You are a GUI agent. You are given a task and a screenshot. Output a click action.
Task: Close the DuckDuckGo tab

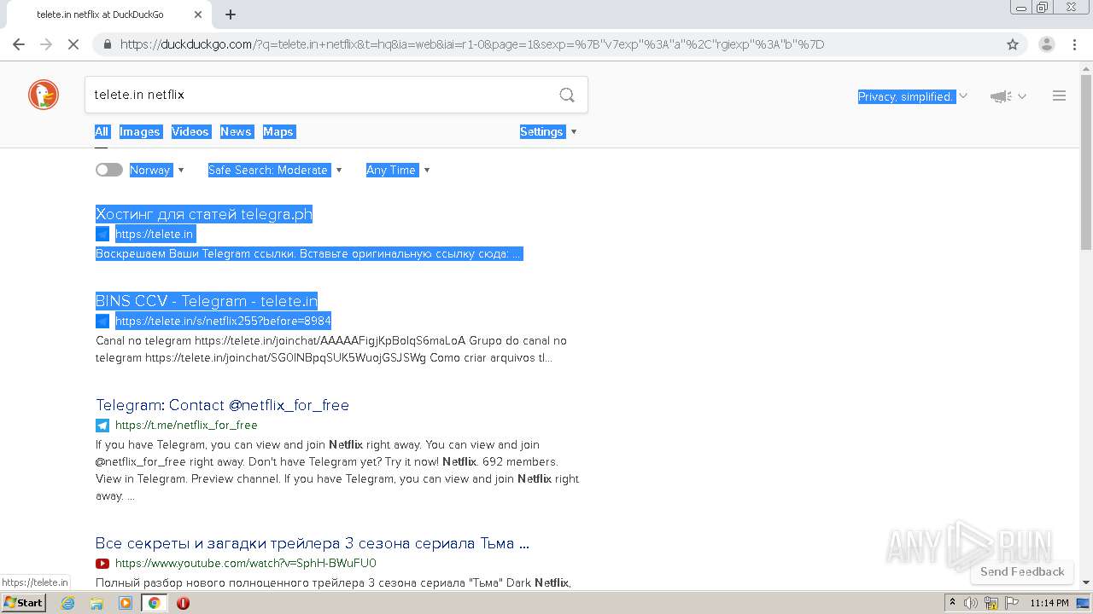pyautogui.click(x=198, y=14)
